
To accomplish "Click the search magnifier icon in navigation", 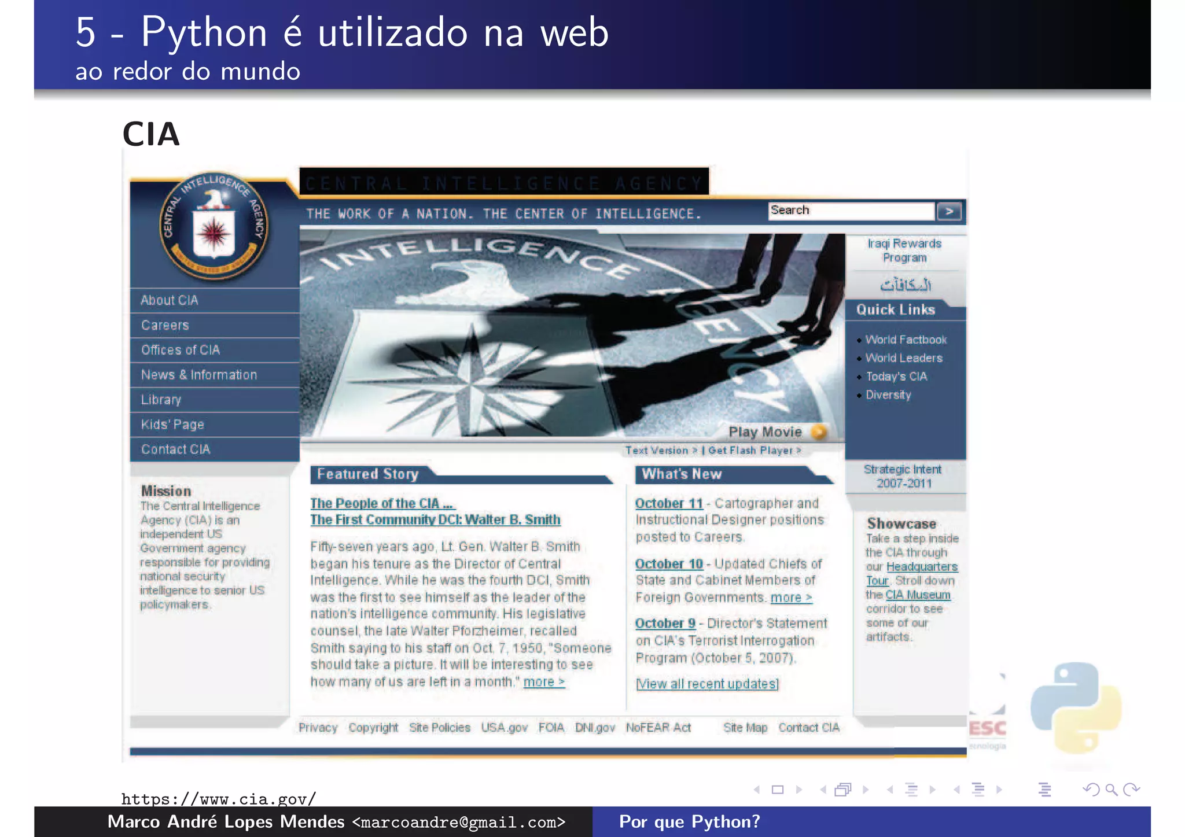I will pos(1111,790).
